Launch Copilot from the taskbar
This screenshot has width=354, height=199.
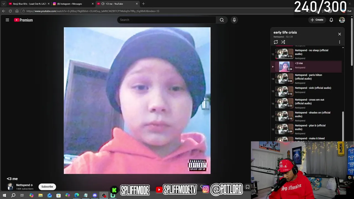[x=31, y=195]
